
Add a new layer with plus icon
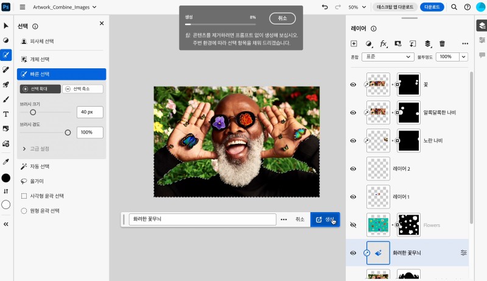pos(354,43)
